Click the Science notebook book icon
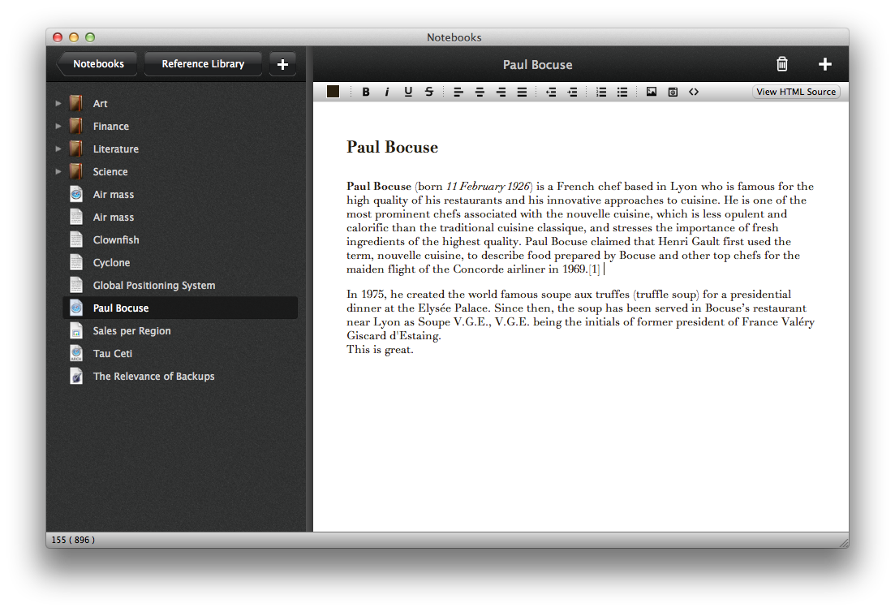Image resolution: width=895 pixels, height=612 pixels. [76, 171]
